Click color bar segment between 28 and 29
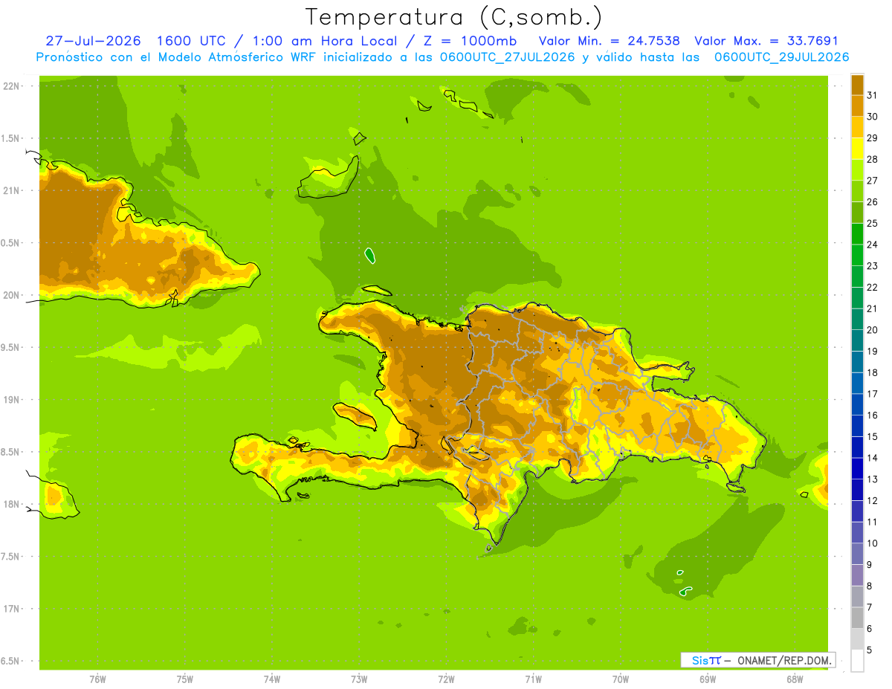 click(x=857, y=149)
